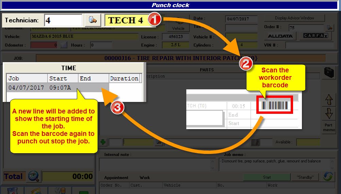Click the Start column header in TIME table
The height and width of the screenshot is (194, 341).
point(63,78)
